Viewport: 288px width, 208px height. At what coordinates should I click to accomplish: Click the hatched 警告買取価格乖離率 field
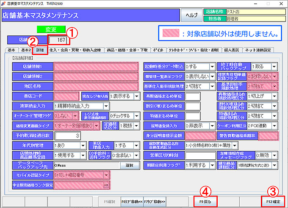coord(269,136)
